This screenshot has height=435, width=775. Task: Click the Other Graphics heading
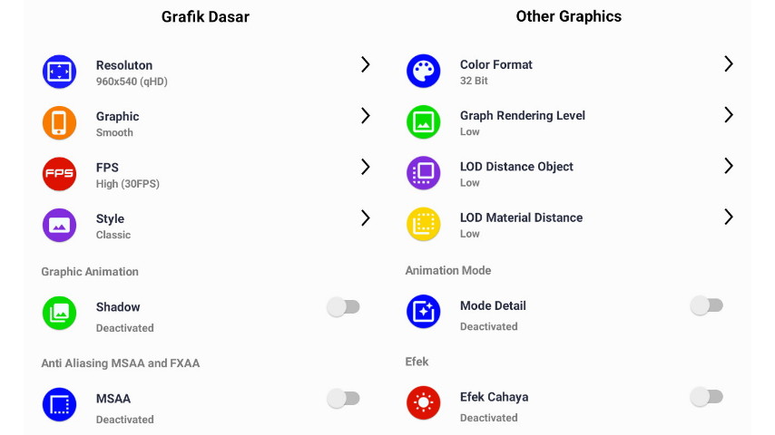[568, 16]
